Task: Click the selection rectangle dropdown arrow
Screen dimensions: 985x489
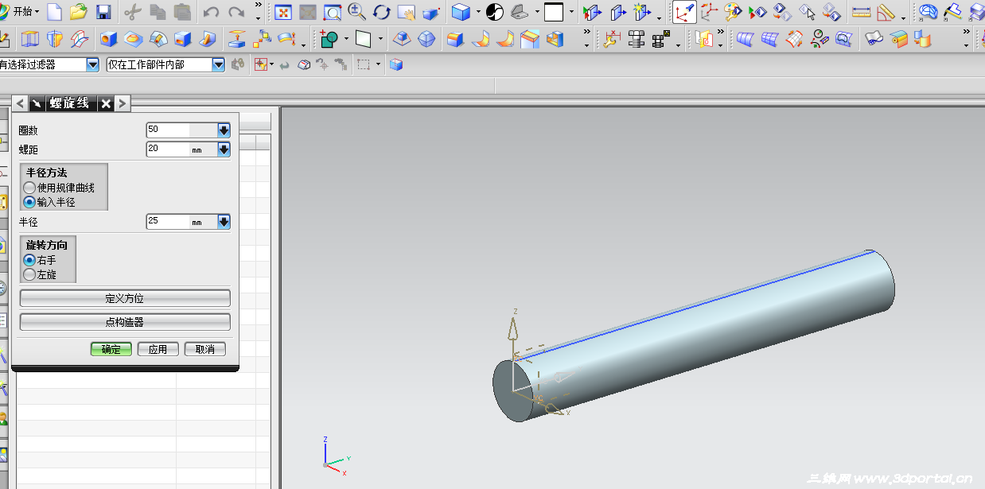Action: pos(379,65)
